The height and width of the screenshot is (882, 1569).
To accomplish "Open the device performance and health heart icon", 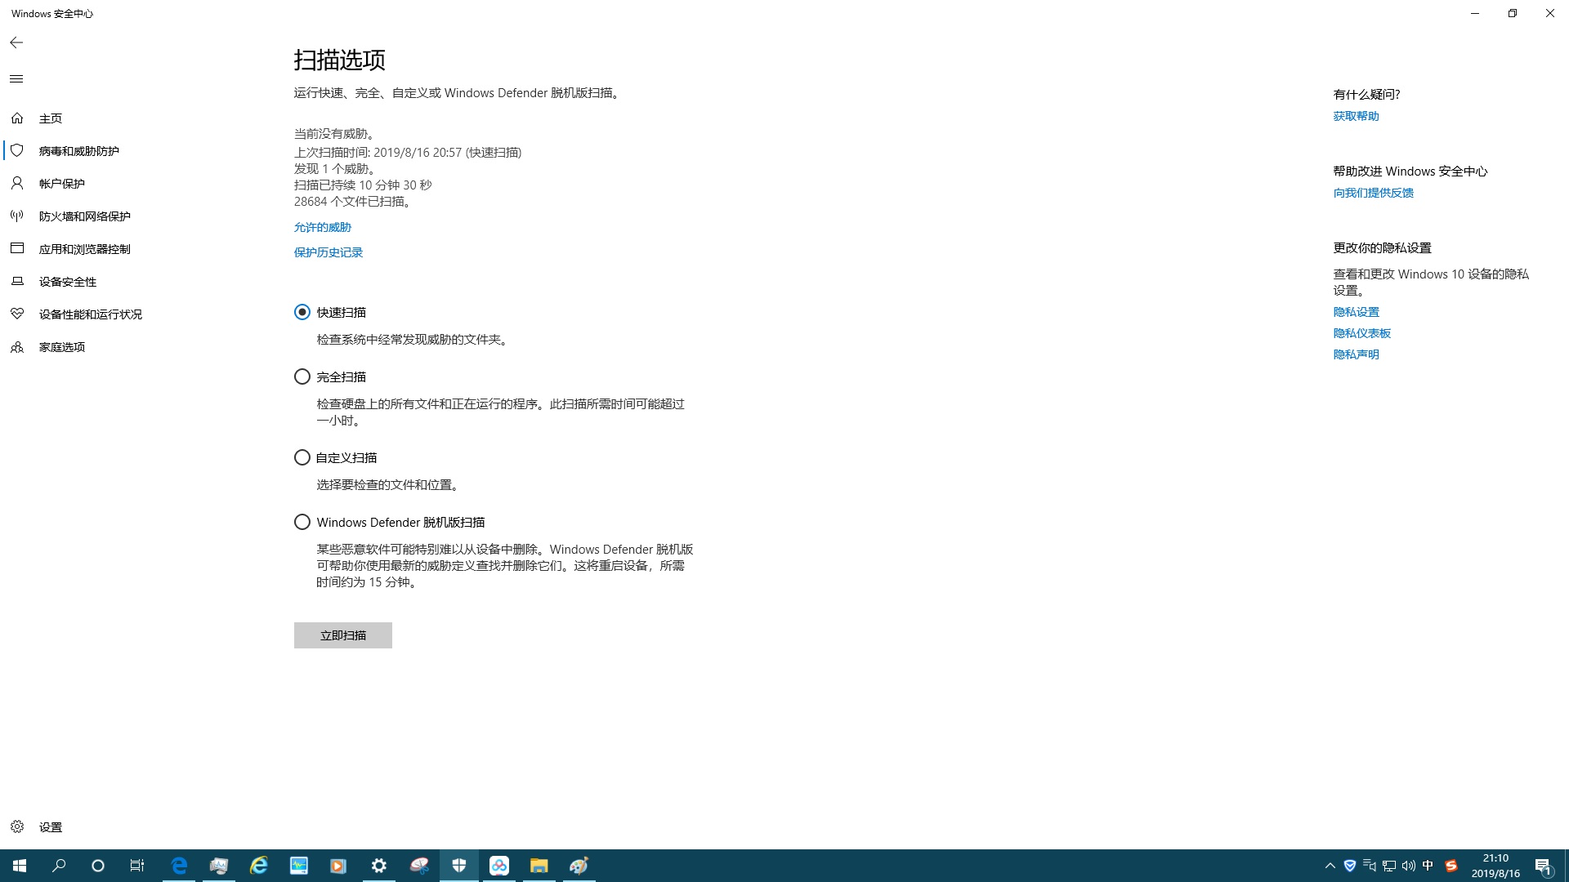I will (x=17, y=314).
